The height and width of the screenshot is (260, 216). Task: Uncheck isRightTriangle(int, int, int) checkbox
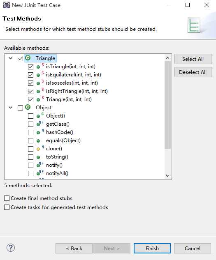click(30, 91)
